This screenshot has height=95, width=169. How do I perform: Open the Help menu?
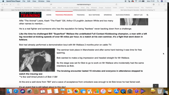tap(48, 1)
